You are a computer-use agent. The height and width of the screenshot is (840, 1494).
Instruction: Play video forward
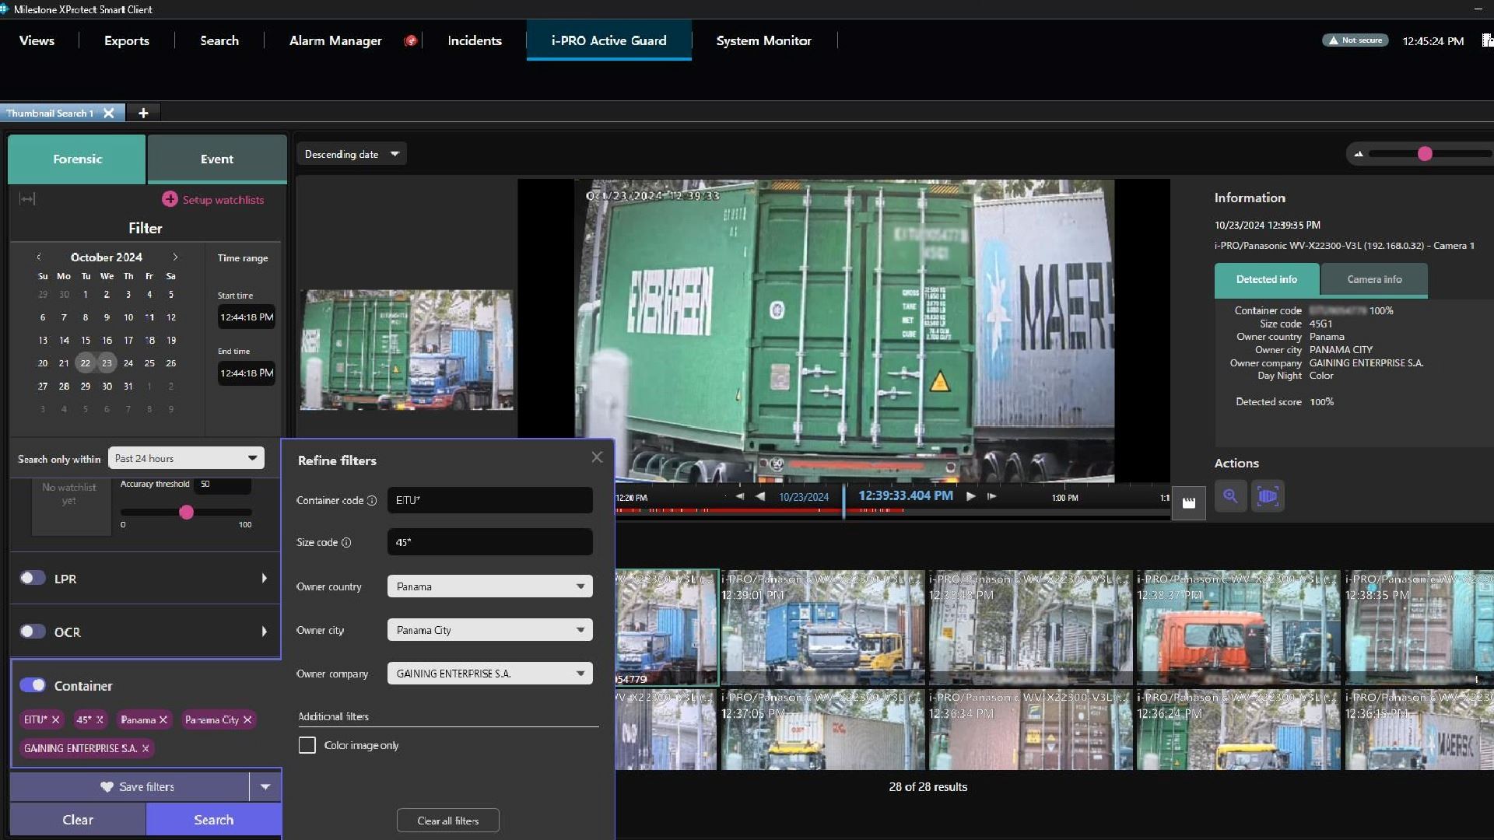[971, 496]
